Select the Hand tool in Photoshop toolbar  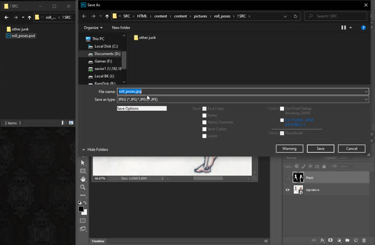pos(83,179)
